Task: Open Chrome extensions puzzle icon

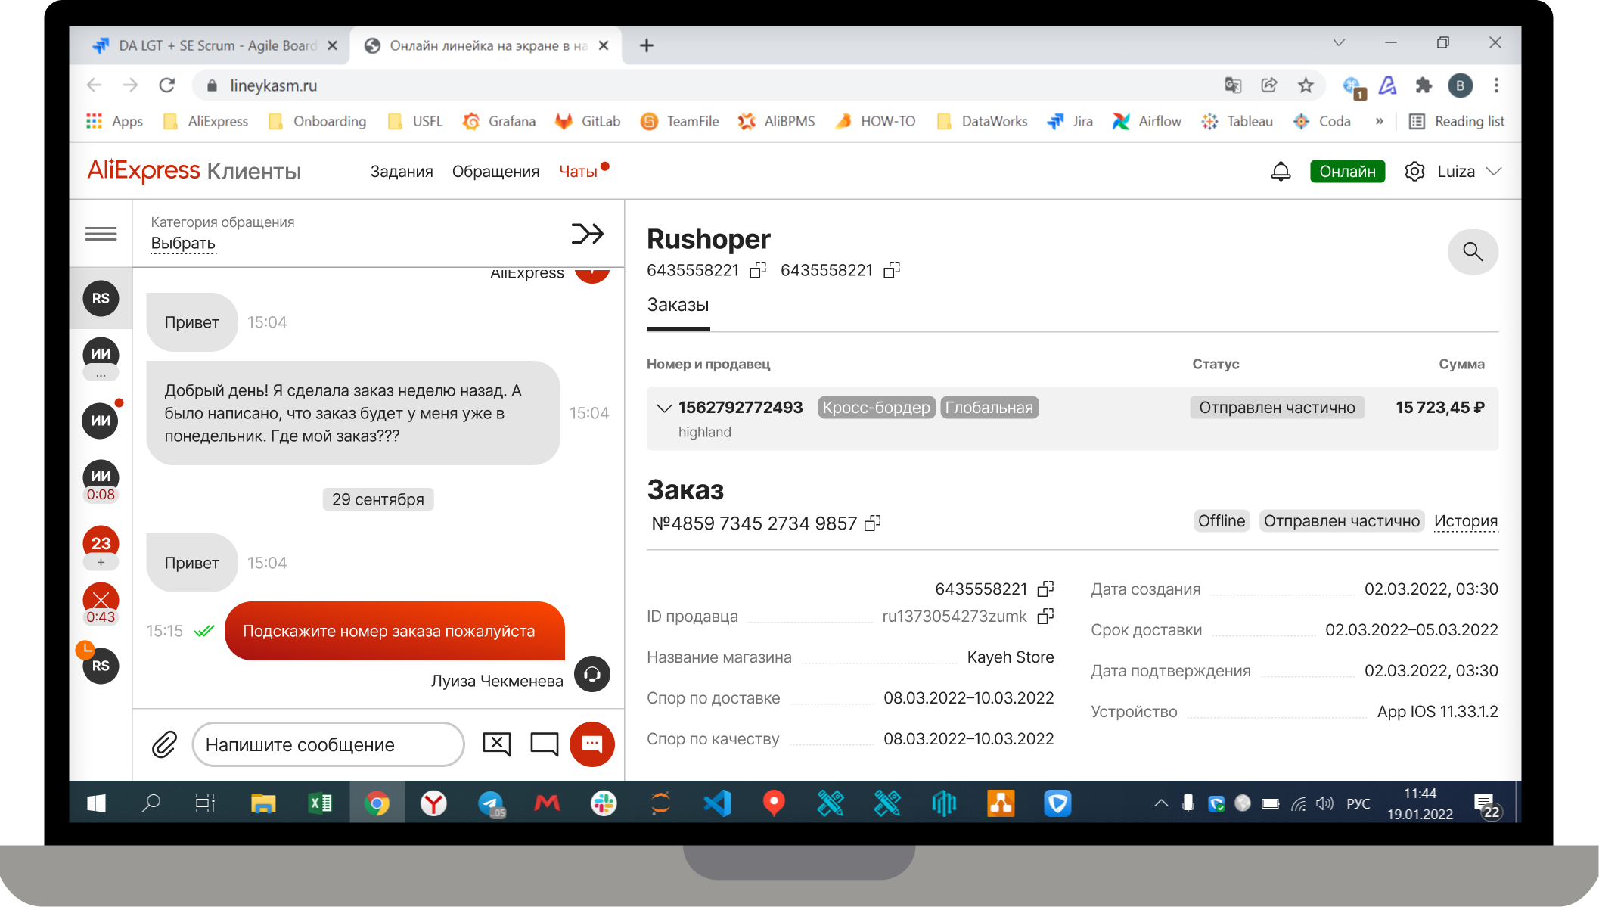Action: click(1424, 85)
